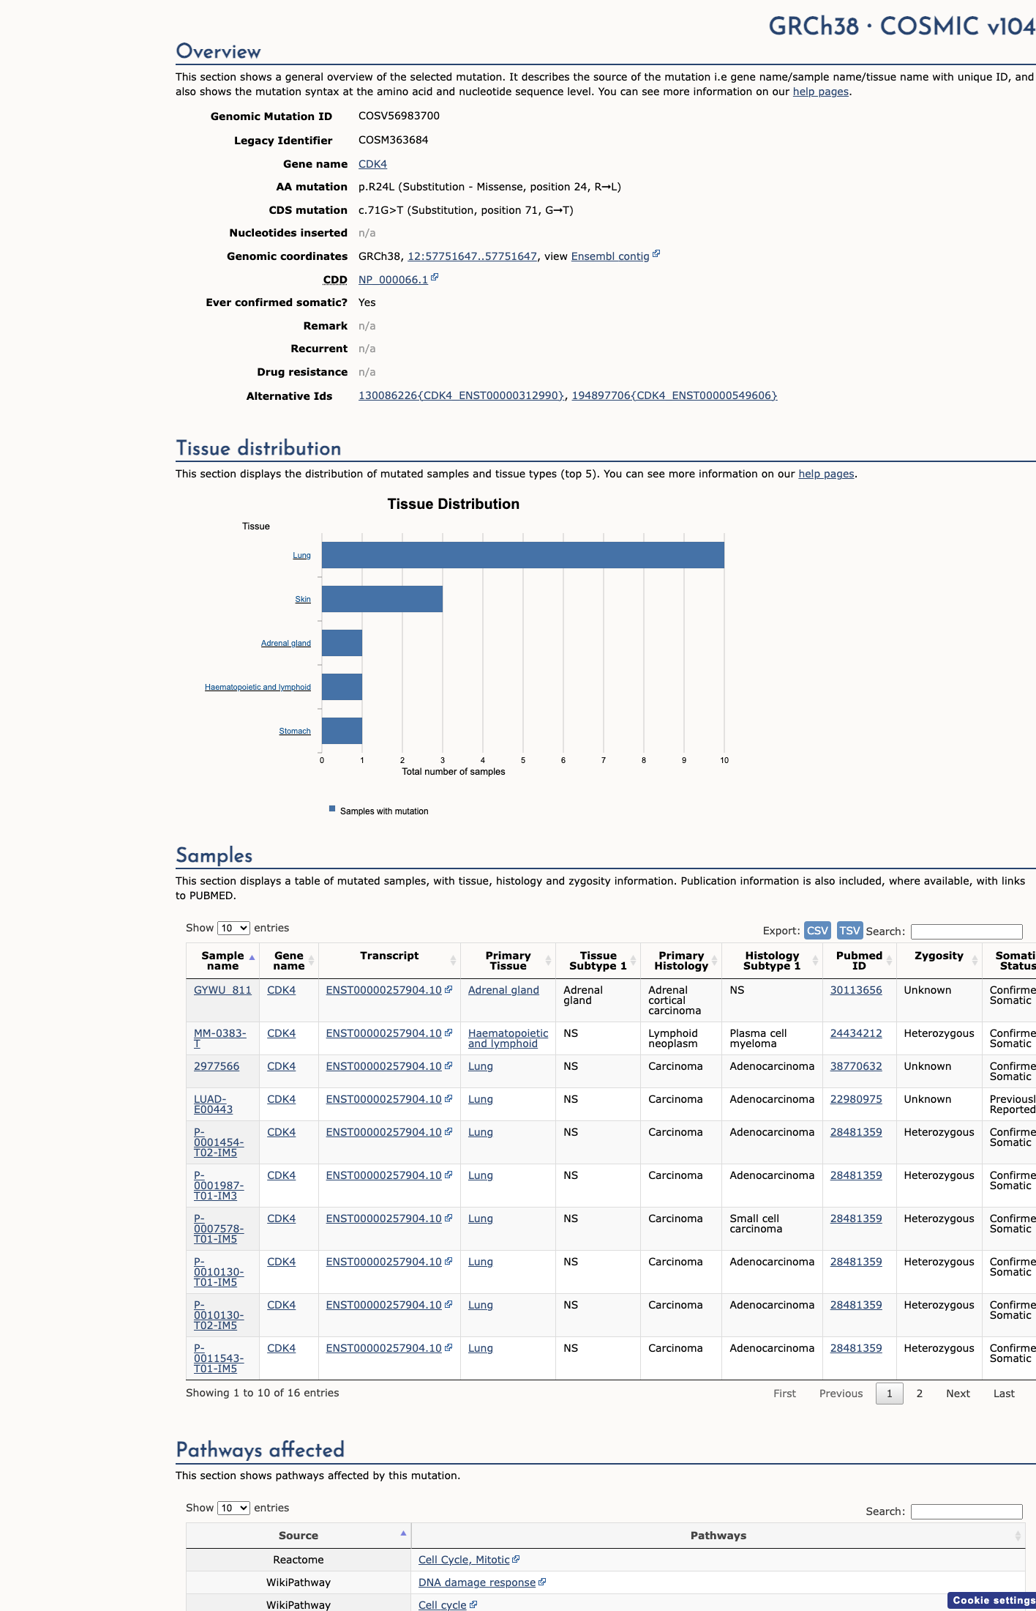Open Cell cycle WikiPathway link
The image size is (1036, 1611).
coord(442,1605)
